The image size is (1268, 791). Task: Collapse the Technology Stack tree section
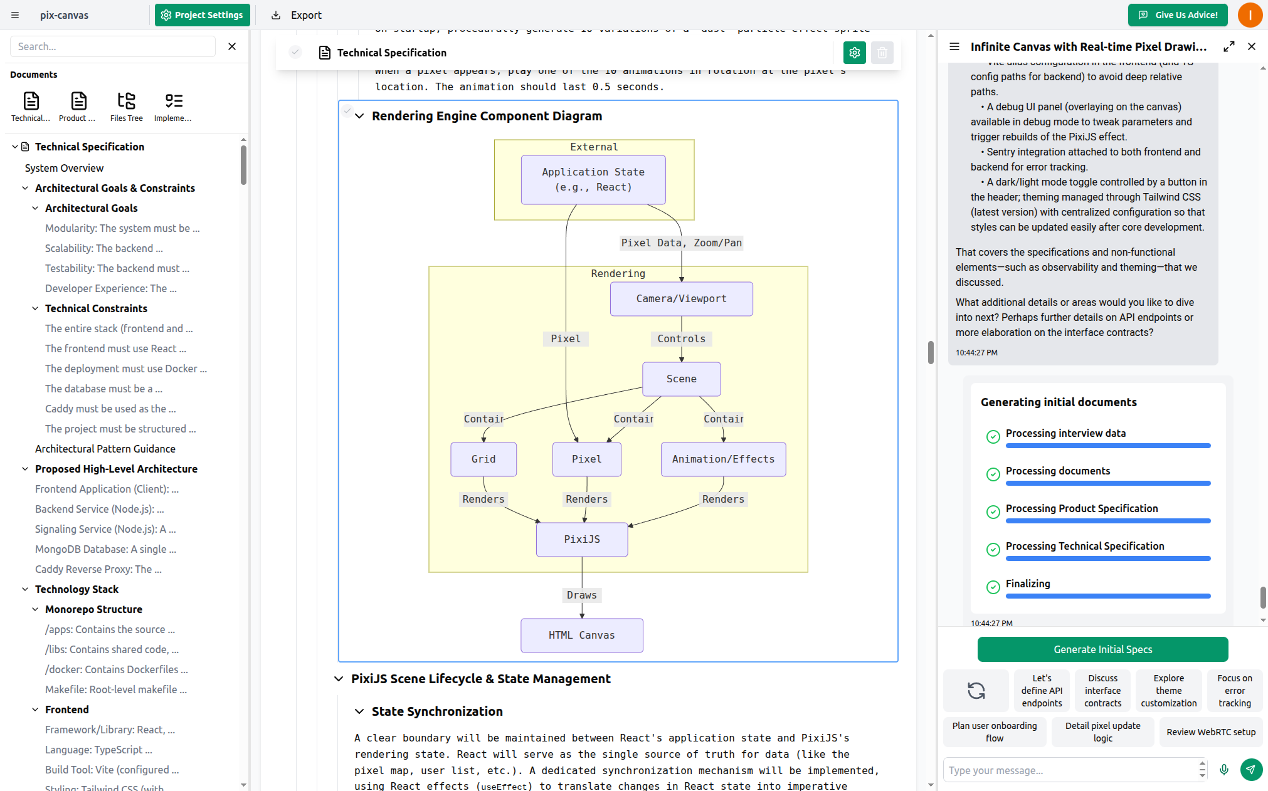[x=25, y=589]
